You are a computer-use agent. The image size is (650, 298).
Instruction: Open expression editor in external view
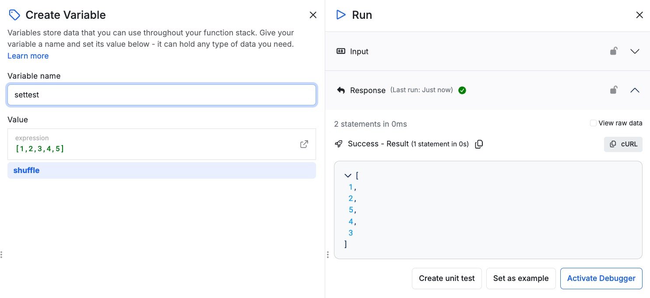[304, 144]
